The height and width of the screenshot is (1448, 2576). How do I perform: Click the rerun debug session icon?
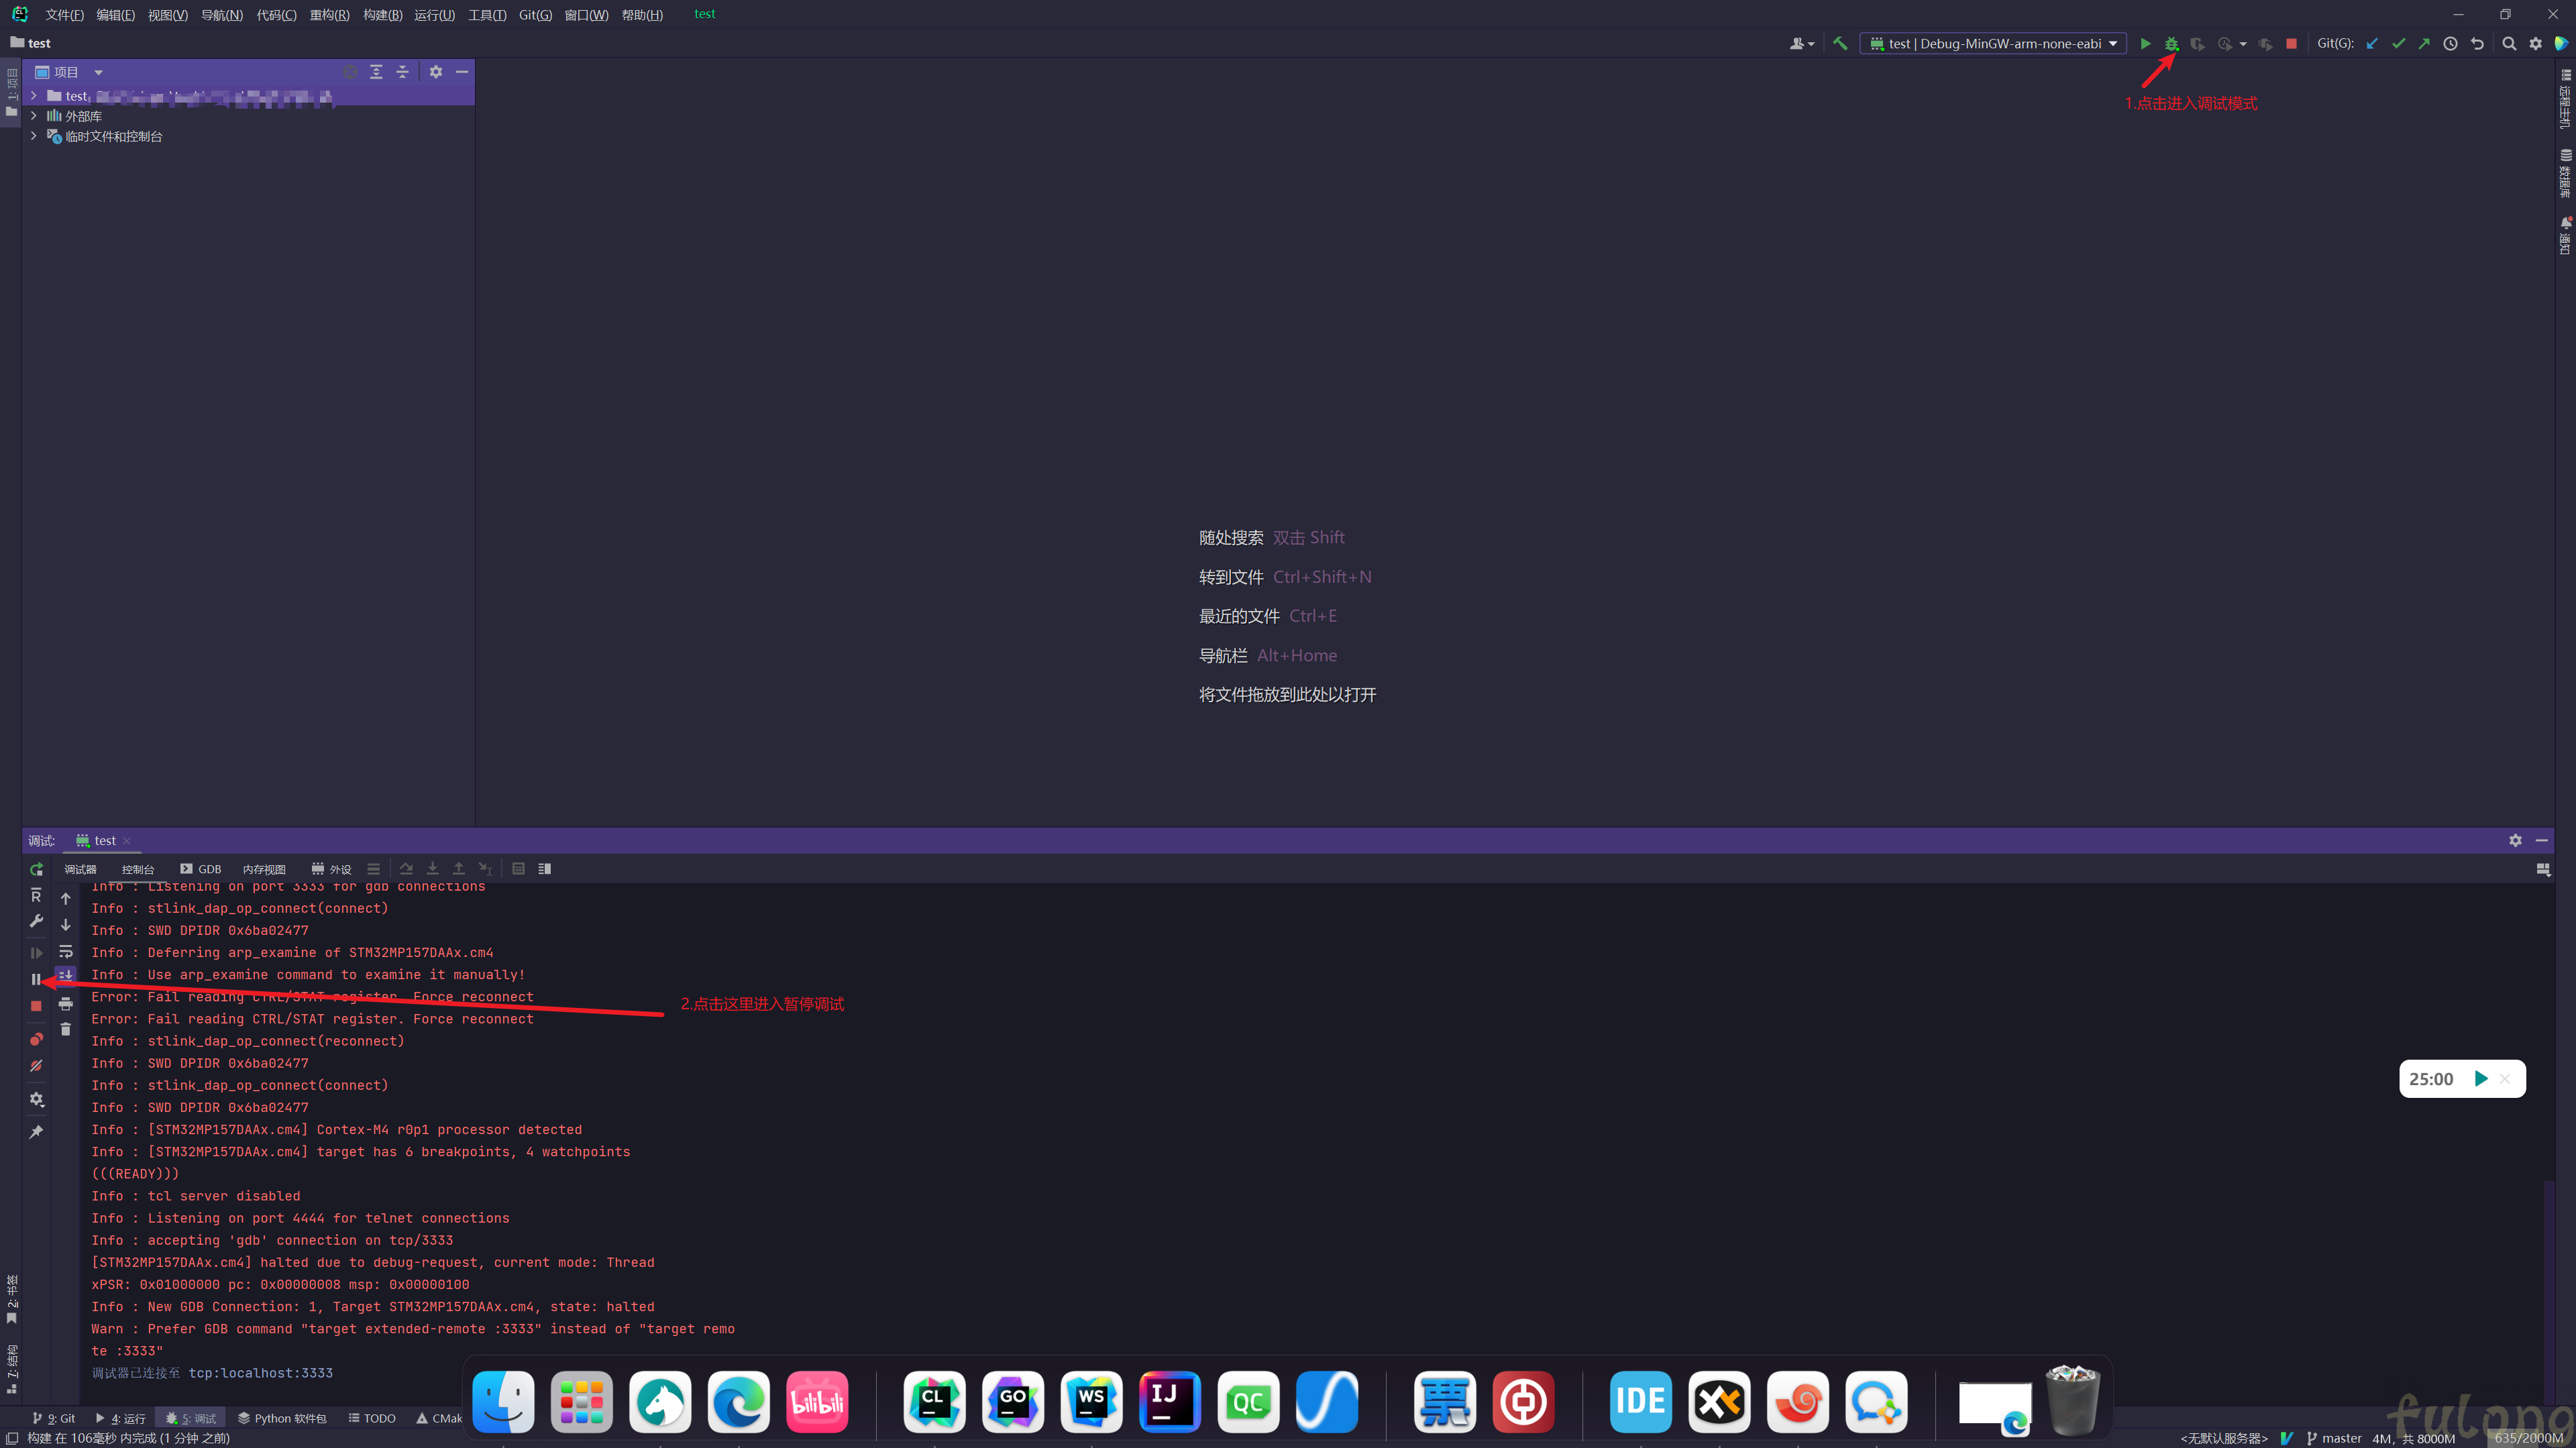point(36,869)
